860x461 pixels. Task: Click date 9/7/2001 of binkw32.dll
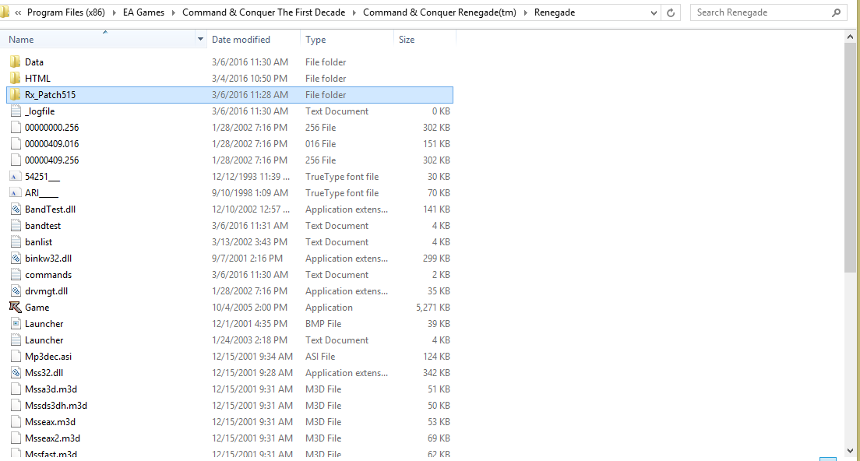(248, 259)
